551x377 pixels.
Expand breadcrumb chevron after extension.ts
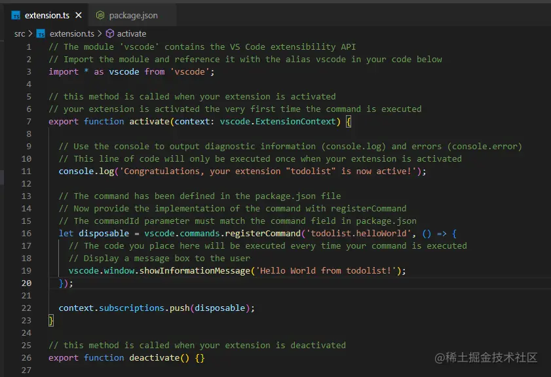click(100, 33)
